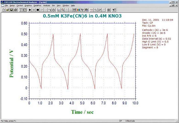Click the Pause experiment icon
The image size is (179, 123).
click(x=34, y=10)
